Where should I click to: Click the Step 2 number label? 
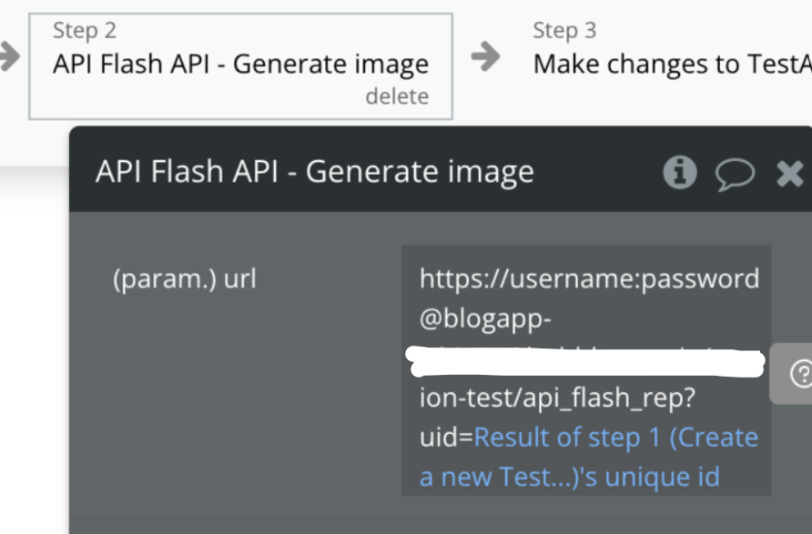tap(85, 30)
